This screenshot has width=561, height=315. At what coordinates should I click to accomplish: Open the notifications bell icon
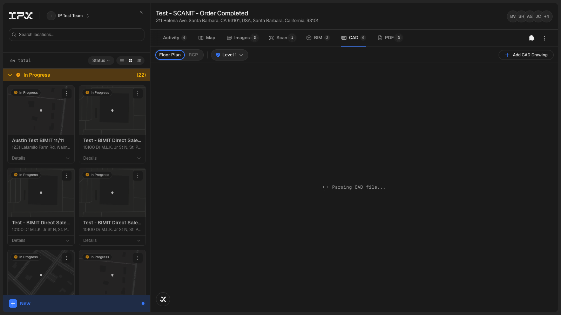[x=532, y=38]
